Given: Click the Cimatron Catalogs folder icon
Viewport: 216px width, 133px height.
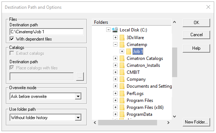Looking at the screenshot, I should (x=122, y=58).
